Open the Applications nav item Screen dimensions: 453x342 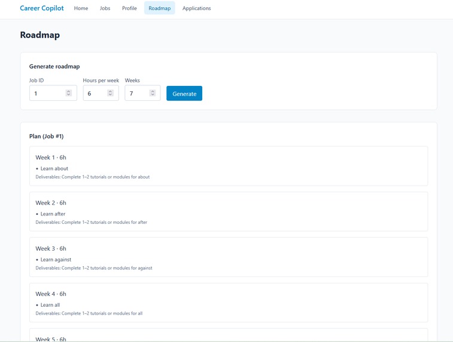[196, 8]
